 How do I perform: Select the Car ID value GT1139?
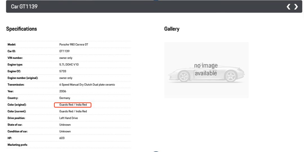(x=64, y=51)
